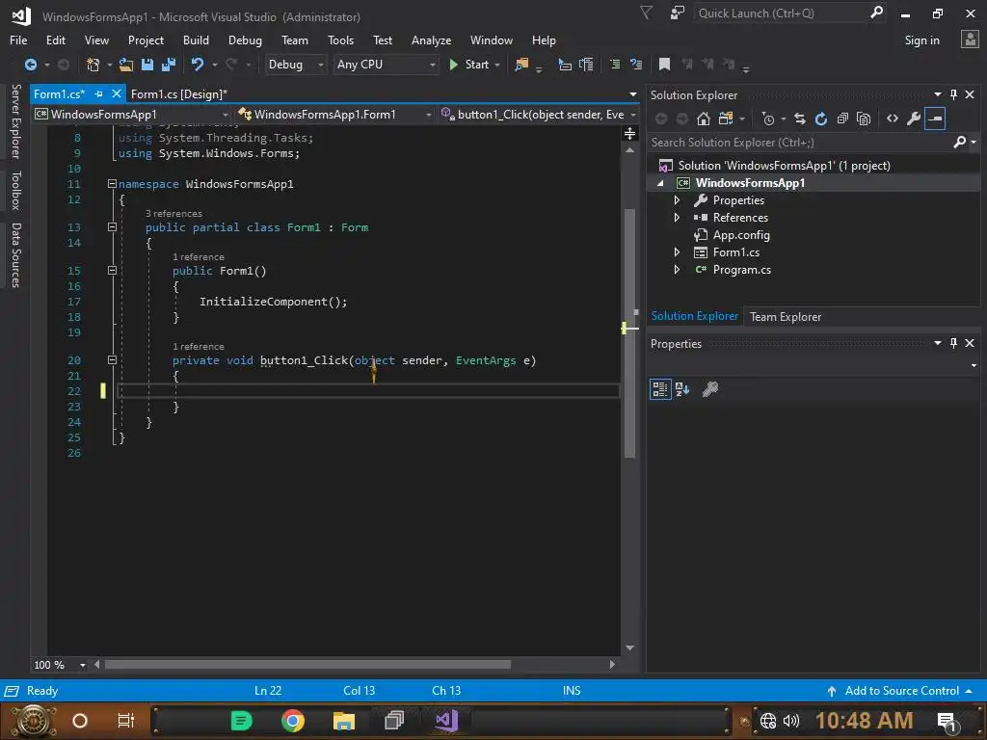The height and width of the screenshot is (740, 987).
Task: Click the Alphabetical sort button in Properties panel
Action: pos(682,389)
